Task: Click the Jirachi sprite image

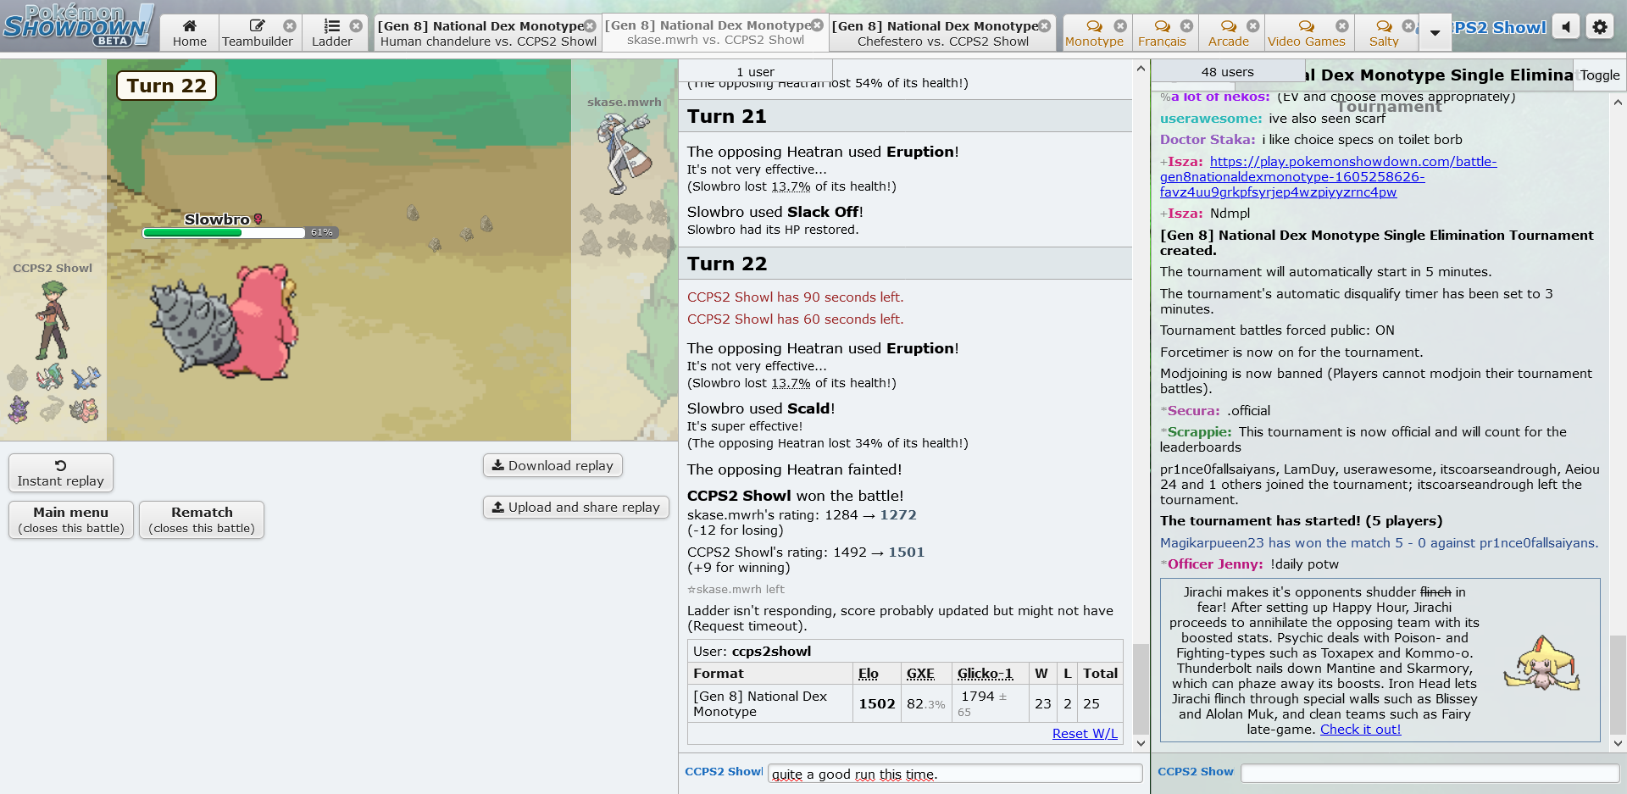Action: click(x=1543, y=663)
